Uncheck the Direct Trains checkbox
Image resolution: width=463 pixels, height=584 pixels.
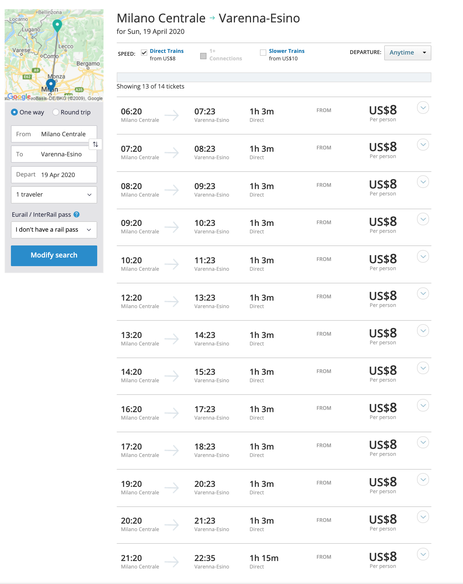(144, 53)
